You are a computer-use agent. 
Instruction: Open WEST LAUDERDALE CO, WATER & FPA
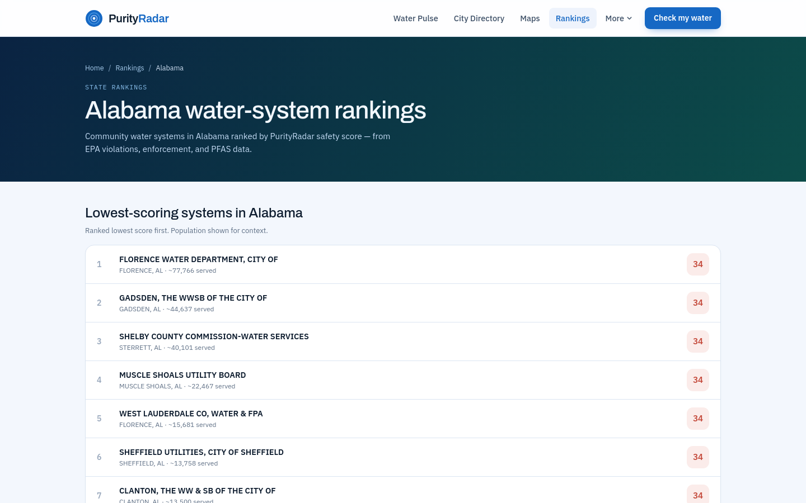(x=403, y=419)
